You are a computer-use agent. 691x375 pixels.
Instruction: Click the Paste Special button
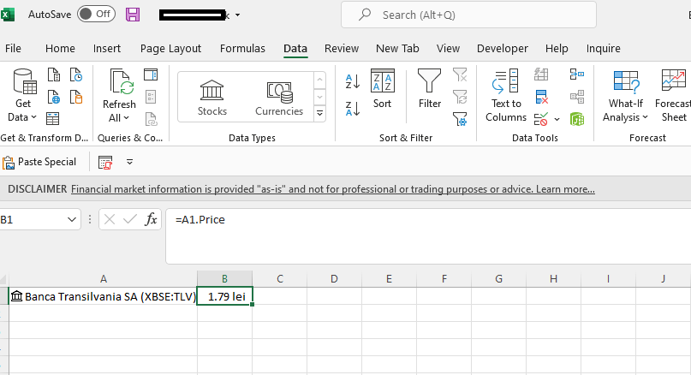tap(39, 162)
